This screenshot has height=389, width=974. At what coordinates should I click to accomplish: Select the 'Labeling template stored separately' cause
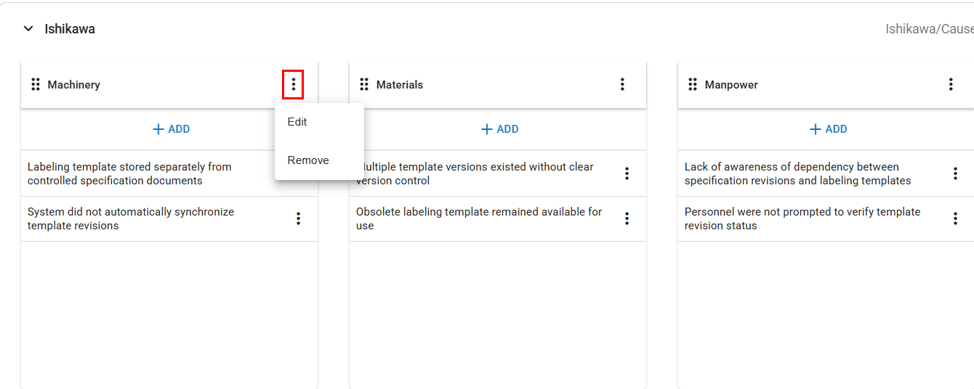pyautogui.click(x=129, y=173)
